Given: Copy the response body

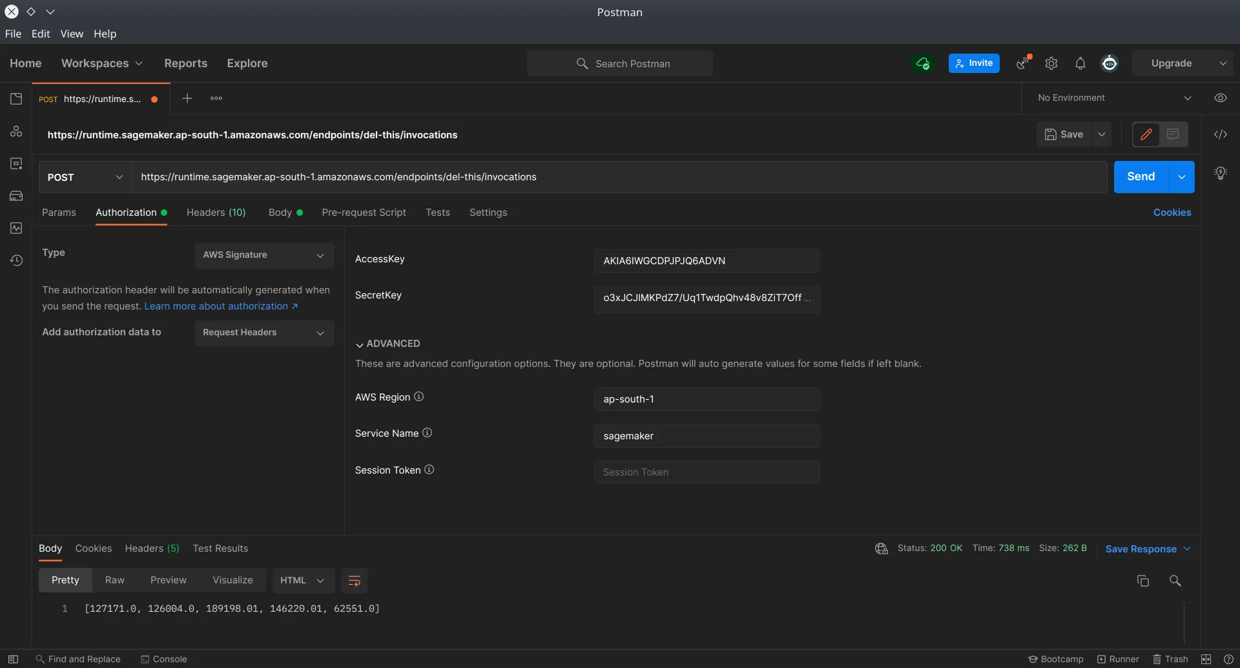Looking at the screenshot, I should pos(1143,581).
